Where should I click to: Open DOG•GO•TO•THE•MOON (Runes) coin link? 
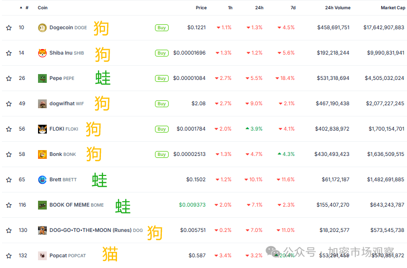pyautogui.click(x=90, y=230)
